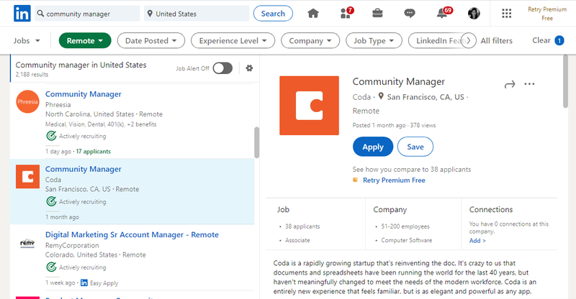The image size is (576, 299).
Task: Open more options ellipsis for Coda job
Action: click(529, 84)
